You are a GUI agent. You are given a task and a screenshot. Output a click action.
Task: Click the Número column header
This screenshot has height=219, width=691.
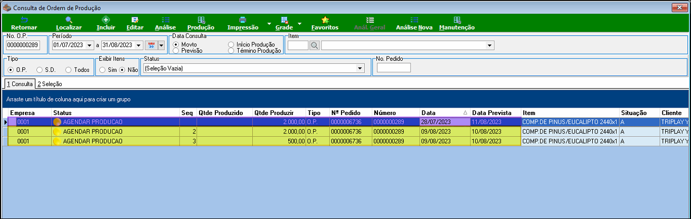[395, 113]
